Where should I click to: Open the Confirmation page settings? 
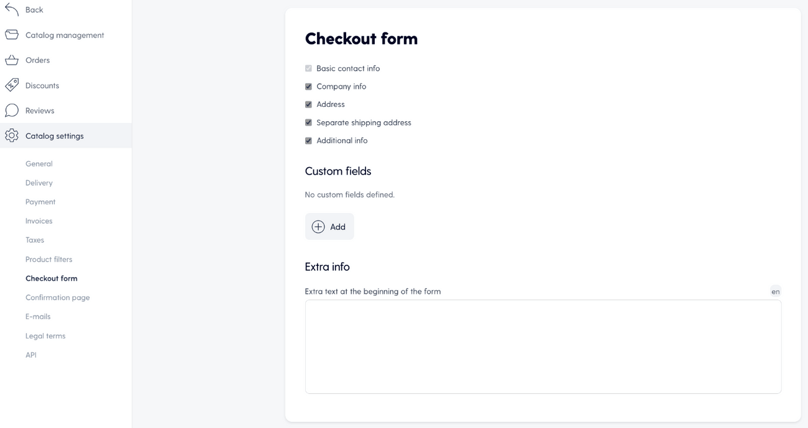click(x=58, y=298)
